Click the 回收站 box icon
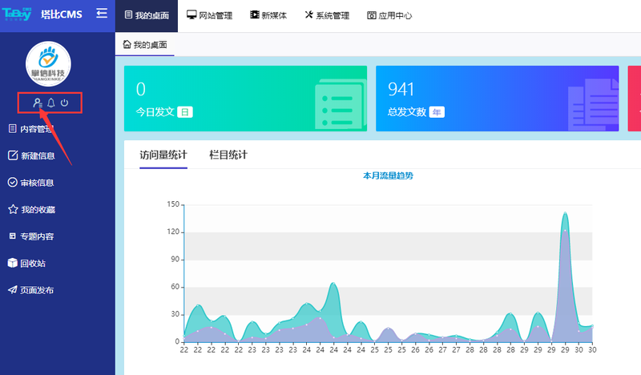This screenshot has width=641, height=375. coord(12,263)
